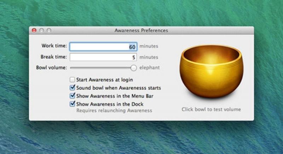The image size is (283, 154).
Task: Click the Break time input field
Action: [x=103, y=57]
